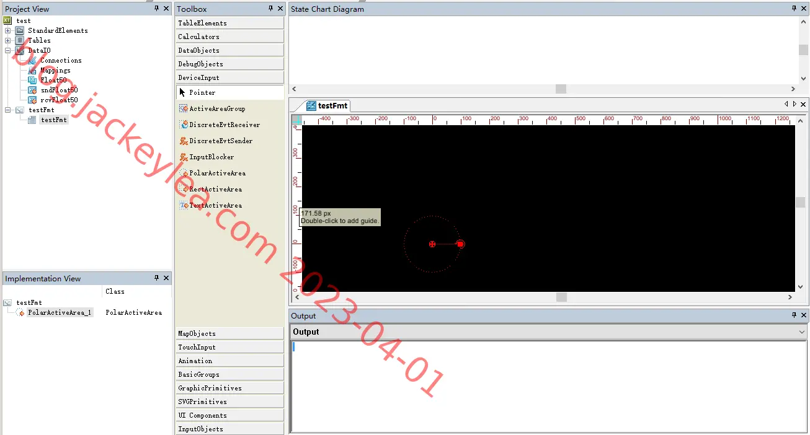810x435 pixels.
Task: Toggle pin on Output panel
Action: click(x=794, y=315)
